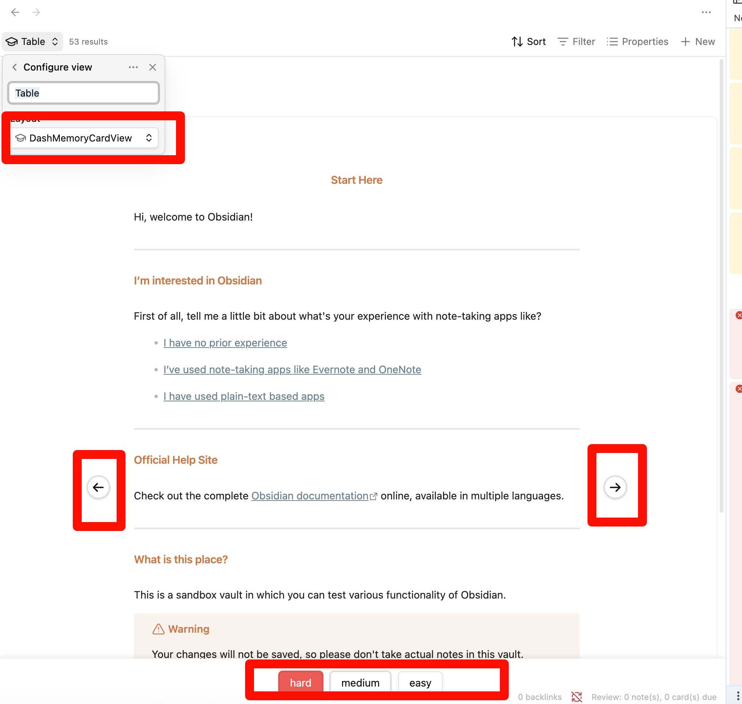Close the Configure view panel
Image resolution: width=742 pixels, height=704 pixels.
tap(152, 67)
